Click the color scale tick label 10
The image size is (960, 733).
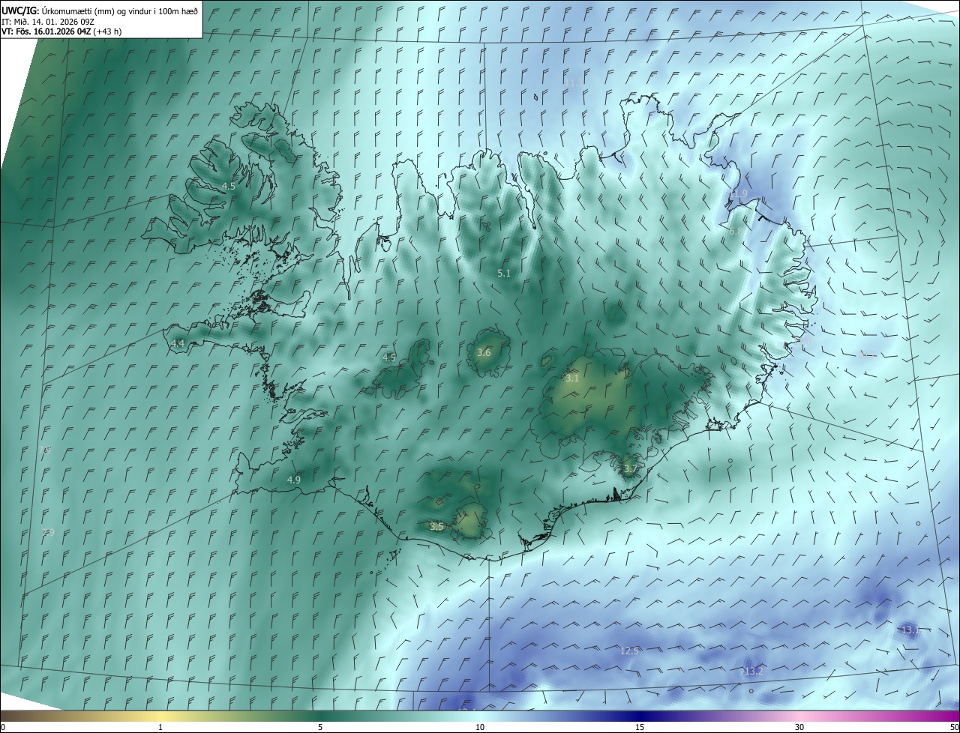(480, 727)
